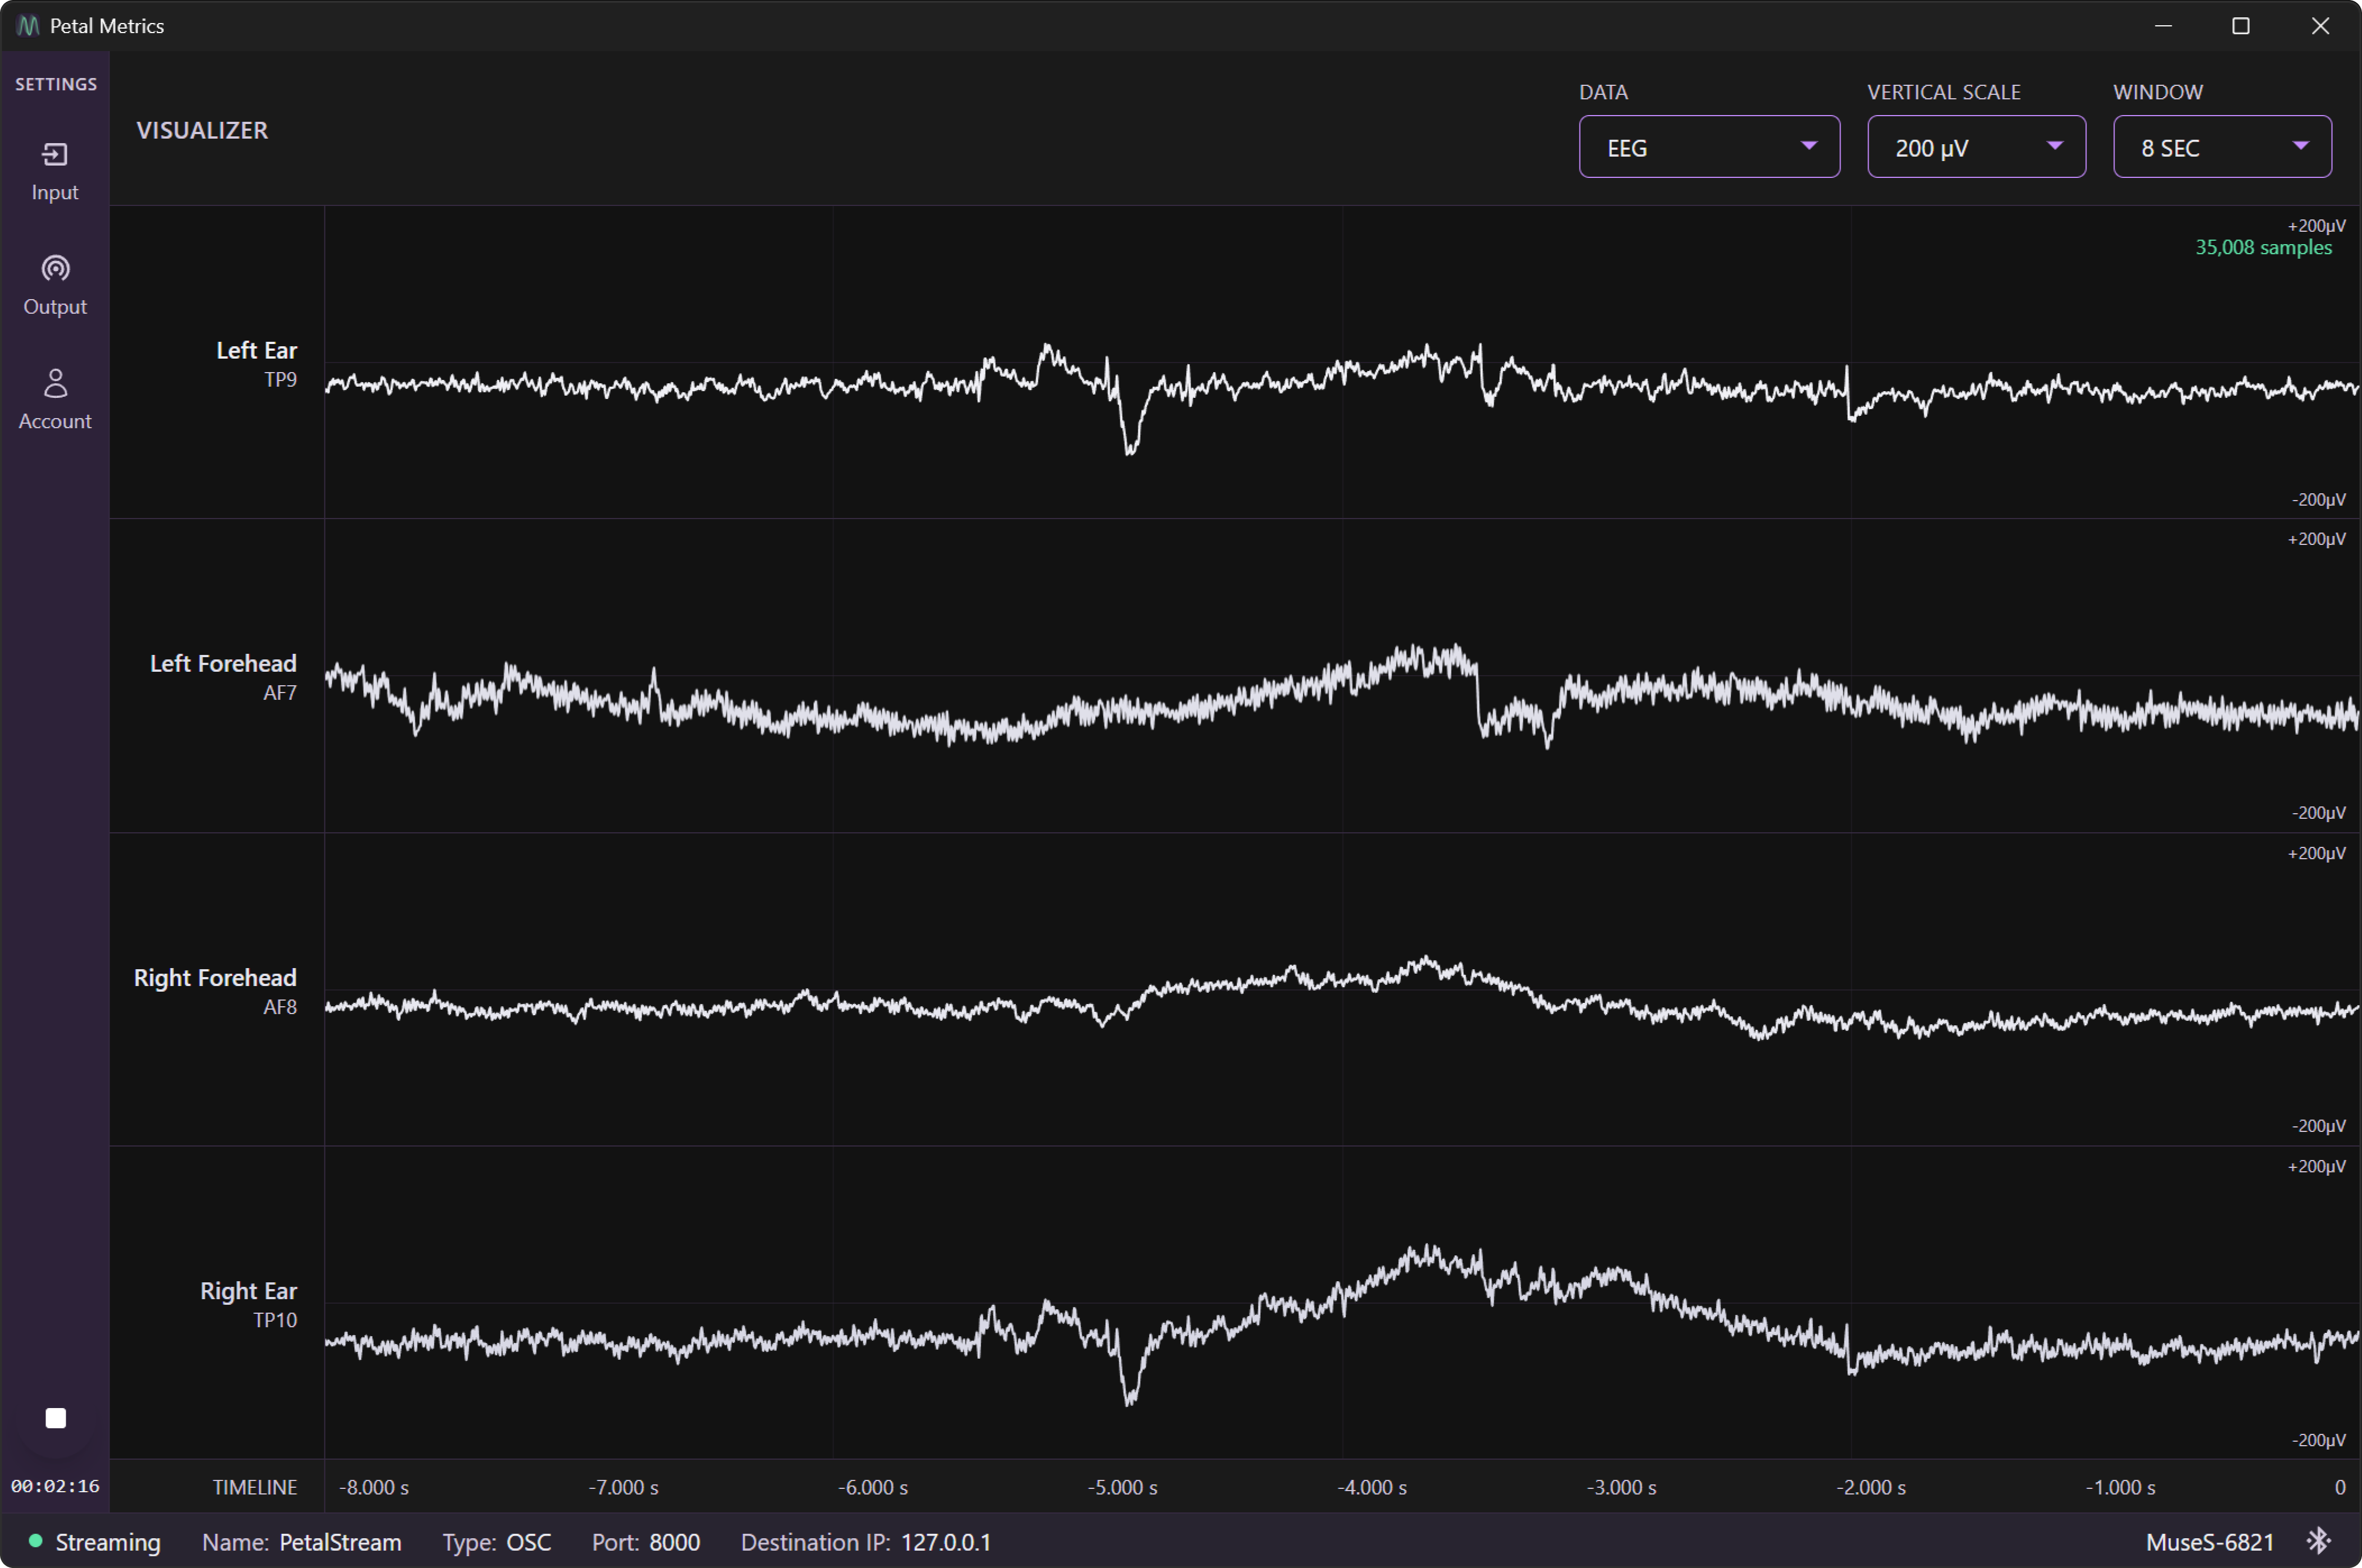Click the -5.000 s timeline marker
2362x1568 pixels.
coord(1122,1487)
